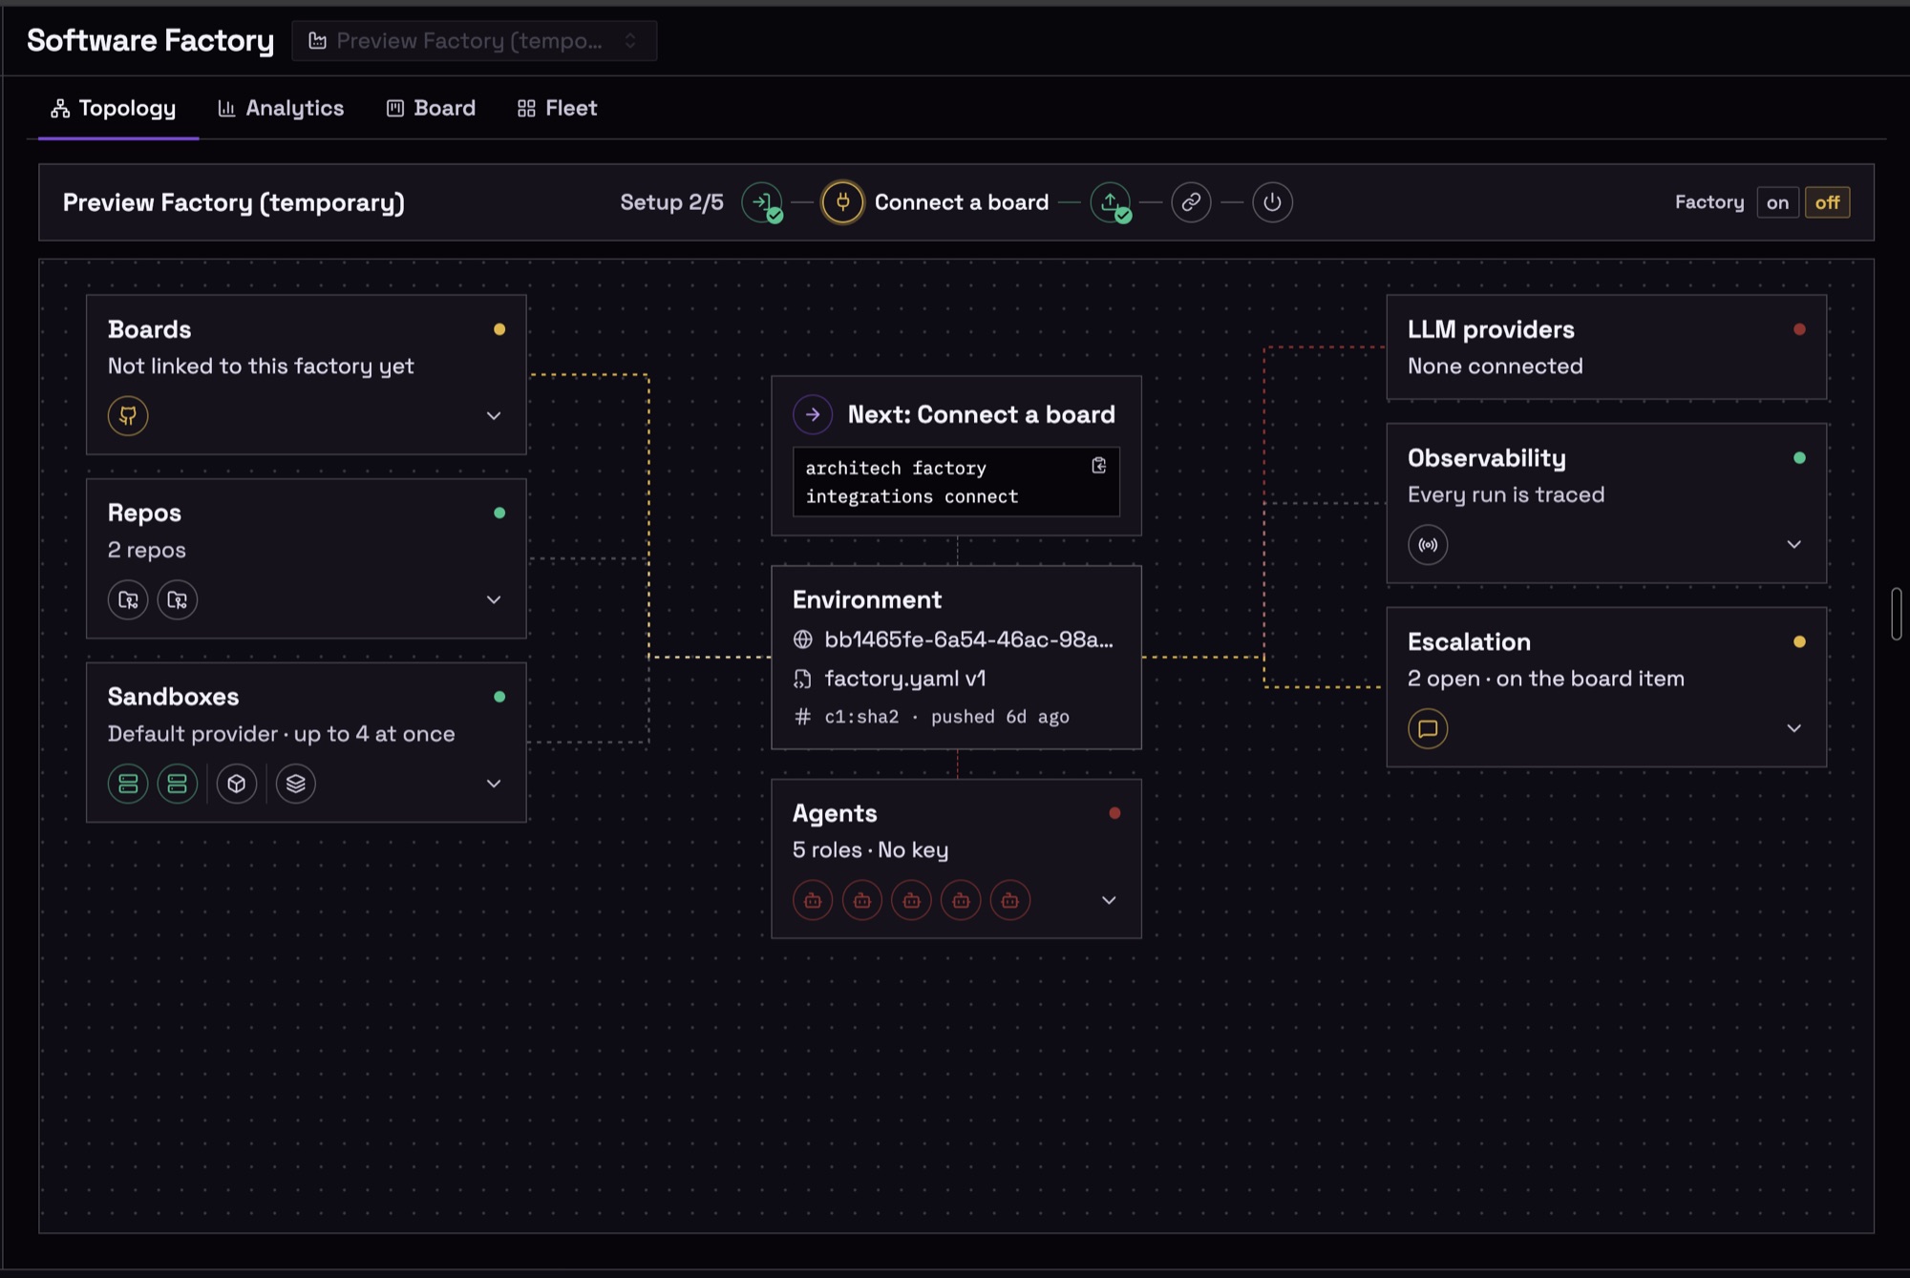Switch to the Topology tab
Viewport: 1910px width, 1278px height.
[114, 109]
